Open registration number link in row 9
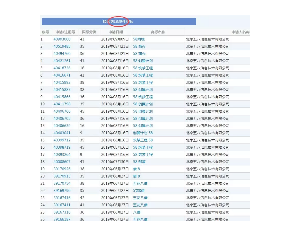The height and width of the screenshot is (225, 294). click(x=62, y=97)
